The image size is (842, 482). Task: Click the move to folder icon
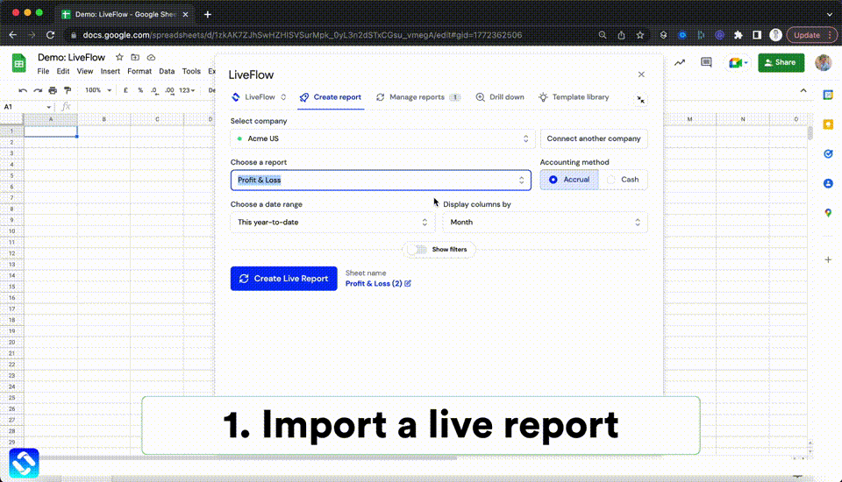(x=135, y=58)
